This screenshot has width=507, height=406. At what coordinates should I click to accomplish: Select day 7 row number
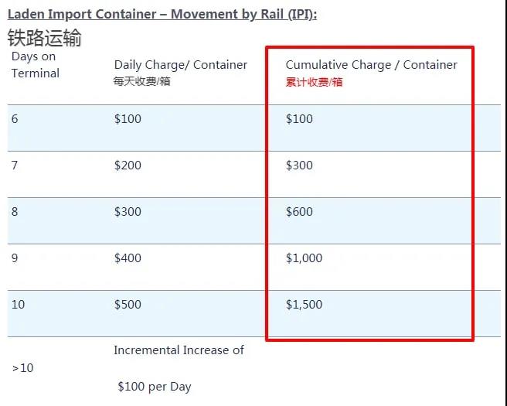tap(15, 165)
